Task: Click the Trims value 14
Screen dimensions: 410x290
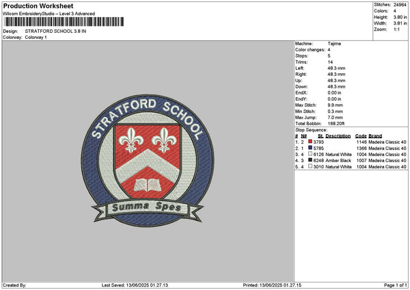Action: coord(330,62)
